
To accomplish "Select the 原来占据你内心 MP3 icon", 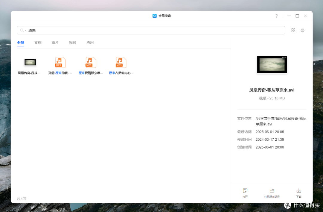I will [x=121, y=62].
